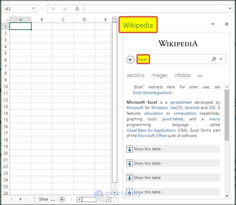The width and height of the screenshot is (236, 205).
Task: Switch to the infobox tab
Action: [x=183, y=75]
